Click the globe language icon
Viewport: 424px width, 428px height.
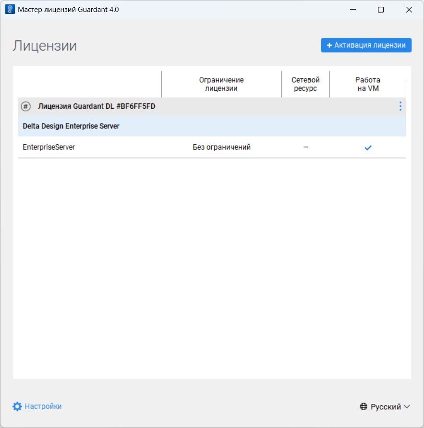pyautogui.click(x=363, y=407)
